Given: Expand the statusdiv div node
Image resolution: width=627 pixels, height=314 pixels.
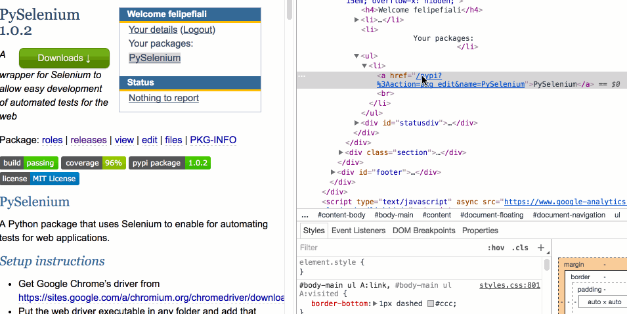Looking at the screenshot, I should (357, 123).
